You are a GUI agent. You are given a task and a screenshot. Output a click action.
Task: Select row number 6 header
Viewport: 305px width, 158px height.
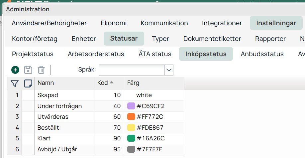pyautogui.click(x=14, y=149)
